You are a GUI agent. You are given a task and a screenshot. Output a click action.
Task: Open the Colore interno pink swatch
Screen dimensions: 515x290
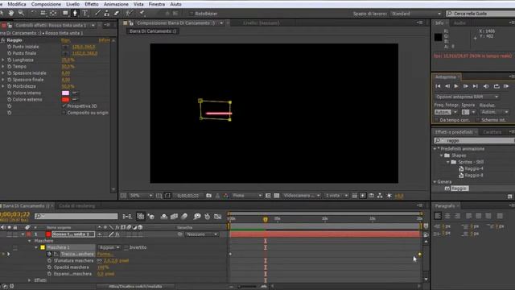point(66,93)
